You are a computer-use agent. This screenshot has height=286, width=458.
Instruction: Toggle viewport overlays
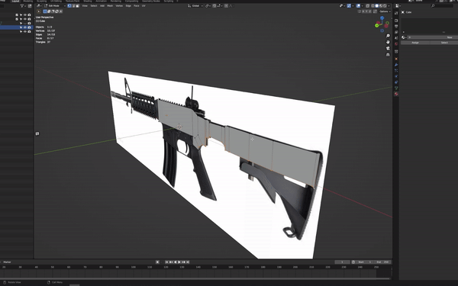[358, 6]
